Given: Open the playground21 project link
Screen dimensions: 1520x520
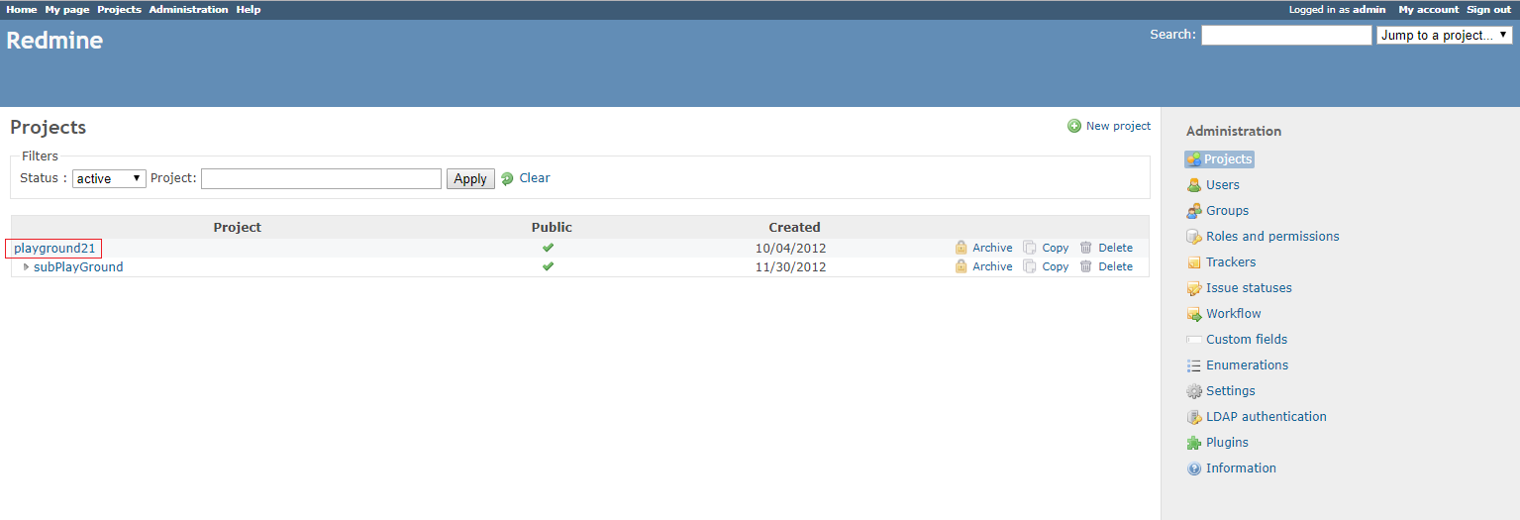Looking at the screenshot, I should [x=54, y=248].
